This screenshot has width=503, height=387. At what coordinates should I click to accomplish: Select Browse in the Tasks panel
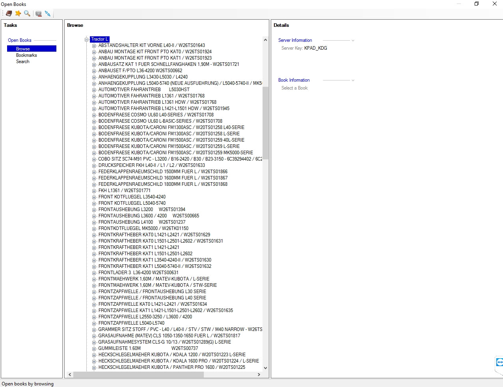tap(23, 49)
